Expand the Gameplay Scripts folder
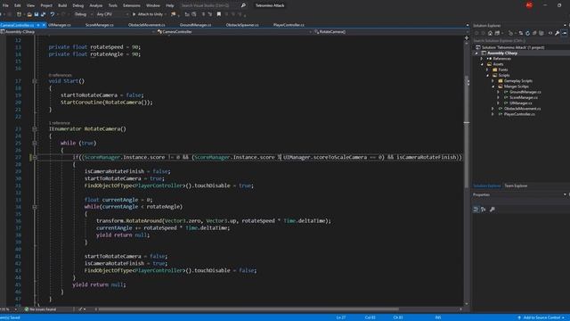Image resolution: width=570 pixels, height=321 pixels. 493,81
